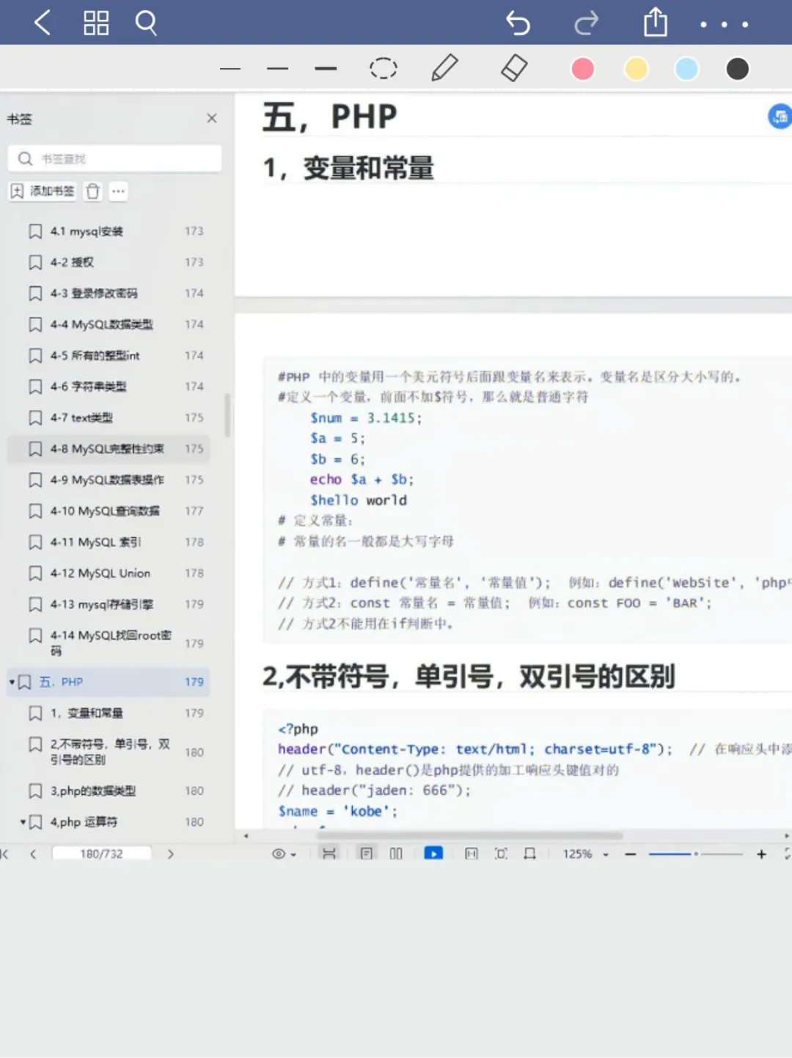
Task: Open bookmark 4-11 MySQL 索引
Action: (x=109, y=542)
